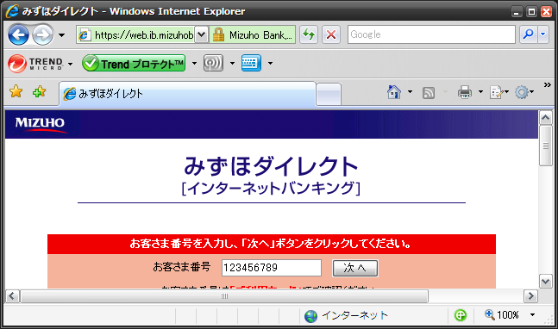
Task: Click the red Stop loading icon
Action: (x=331, y=34)
